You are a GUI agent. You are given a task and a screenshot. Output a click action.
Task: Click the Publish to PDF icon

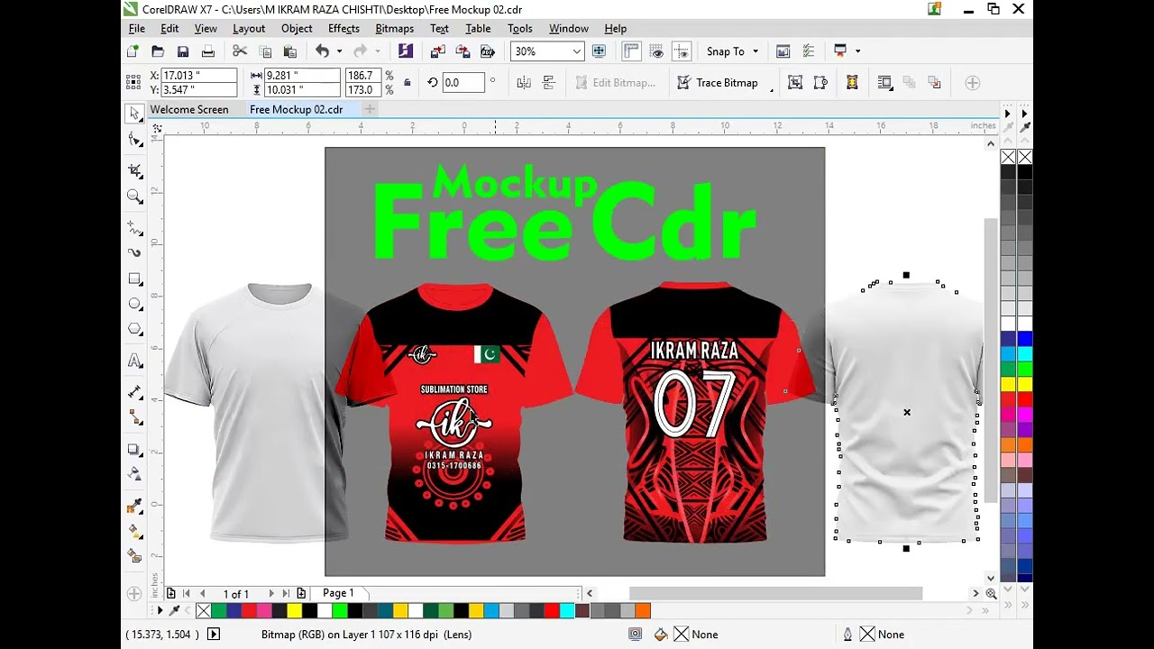[x=488, y=51]
